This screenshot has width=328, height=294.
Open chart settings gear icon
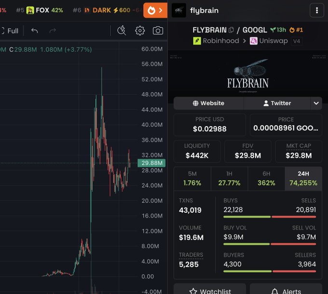pos(140,31)
